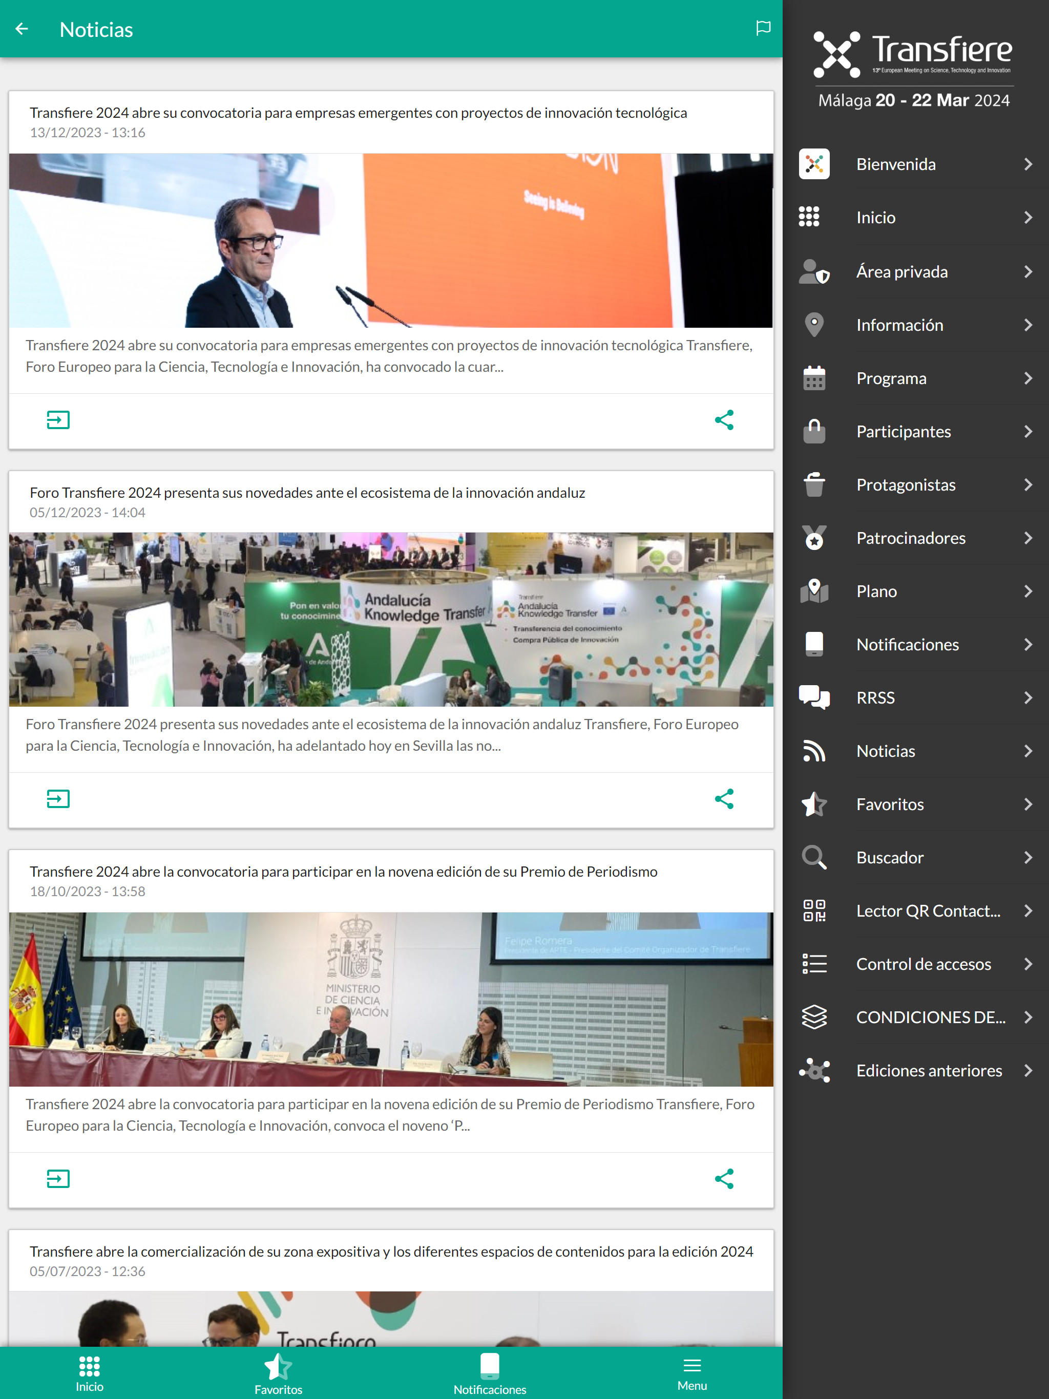Tap the flag icon in Noticias header

tap(763, 28)
